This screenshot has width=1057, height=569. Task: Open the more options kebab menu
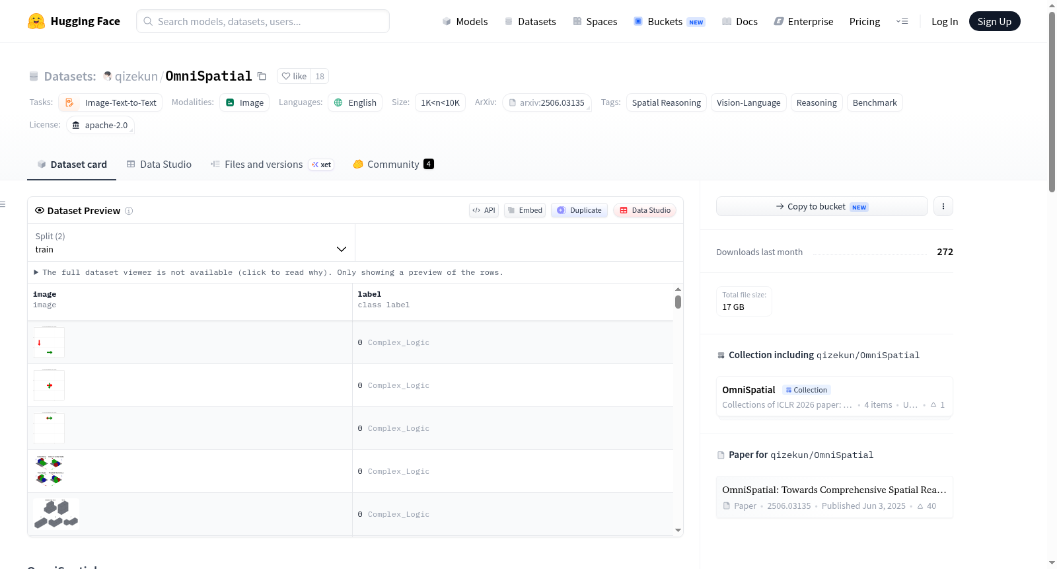pyautogui.click(x=943, y=206)
